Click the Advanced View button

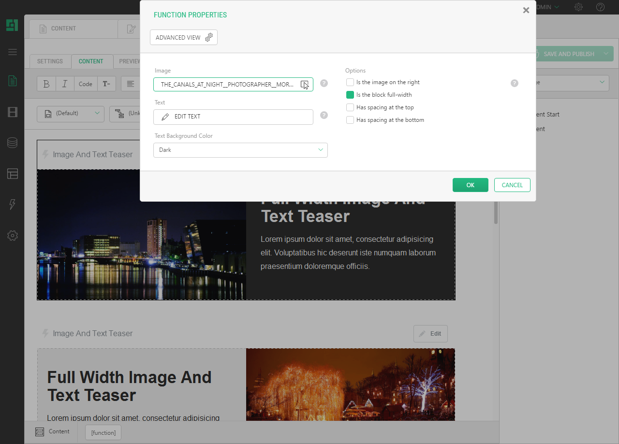[184, 37]
